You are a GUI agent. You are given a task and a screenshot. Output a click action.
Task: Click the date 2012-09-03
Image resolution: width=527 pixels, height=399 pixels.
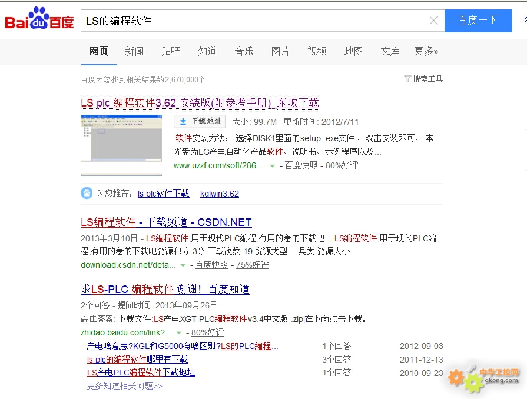(422, 346)
